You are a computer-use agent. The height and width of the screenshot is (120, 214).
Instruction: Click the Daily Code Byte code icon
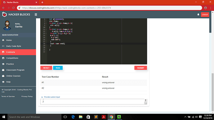click(3, 46)
